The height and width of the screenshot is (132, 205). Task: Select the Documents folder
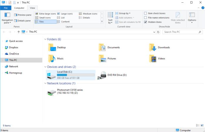[x=109, y=48]
